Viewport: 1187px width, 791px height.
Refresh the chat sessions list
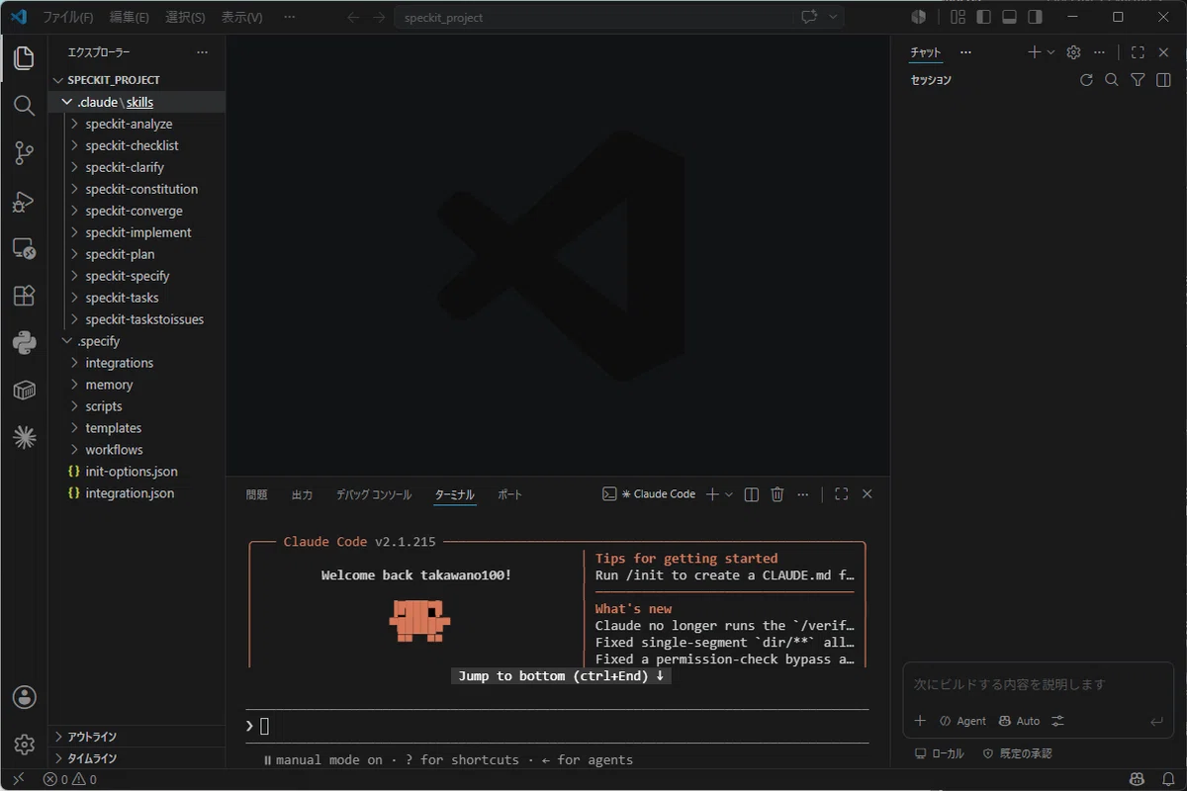pyautogui.click(x=1086, y=80)
